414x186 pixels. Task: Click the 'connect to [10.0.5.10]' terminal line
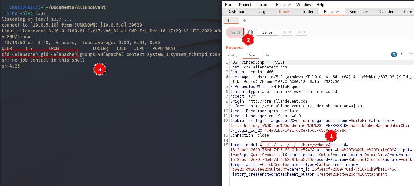point(72,25)
